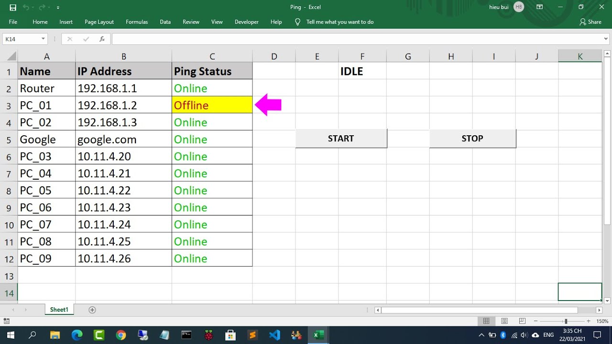612x344 pixels.
Task: Click the zoom in plus button
Action: [x=588, y=321]
